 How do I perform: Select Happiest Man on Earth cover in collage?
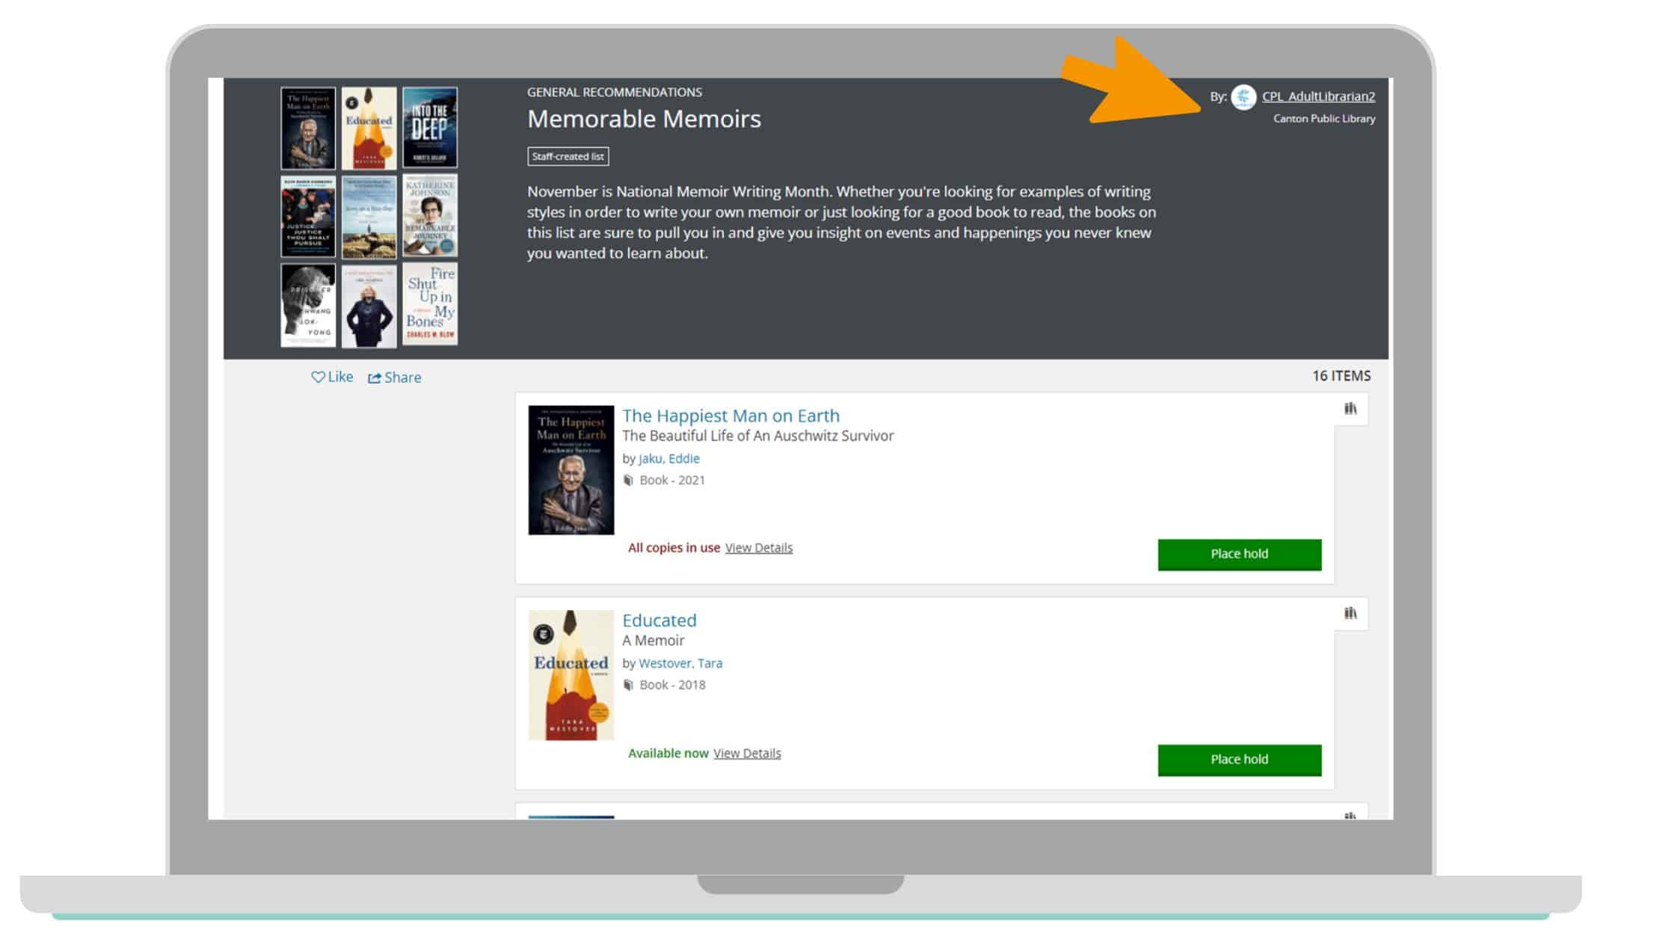click(x=308, y=128)
